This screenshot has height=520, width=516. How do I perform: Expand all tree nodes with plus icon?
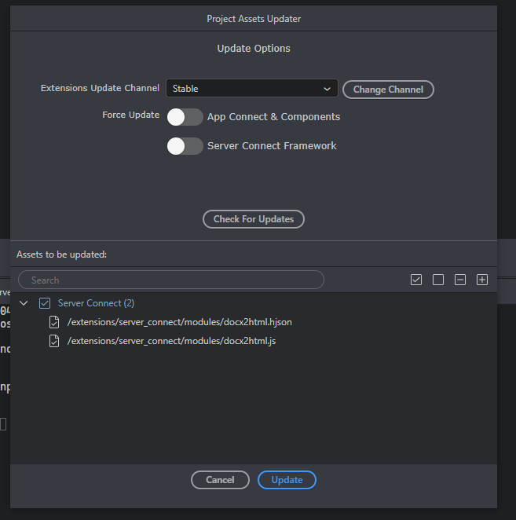point(482,280)
